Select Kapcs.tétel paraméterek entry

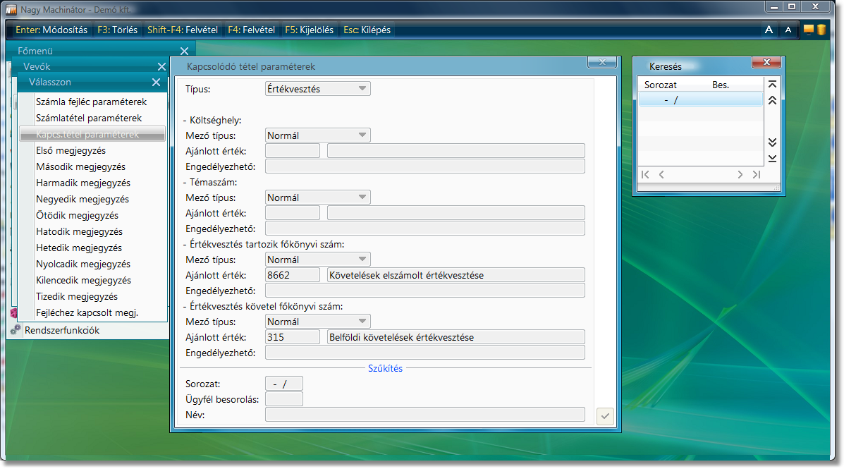(92, 134)
